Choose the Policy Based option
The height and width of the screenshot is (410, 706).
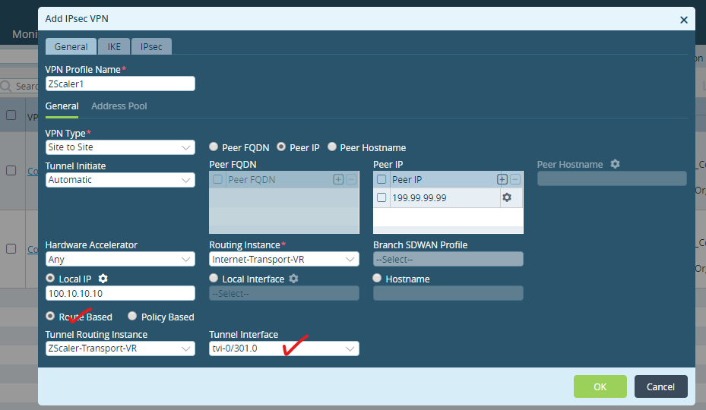tap(132, 316)
